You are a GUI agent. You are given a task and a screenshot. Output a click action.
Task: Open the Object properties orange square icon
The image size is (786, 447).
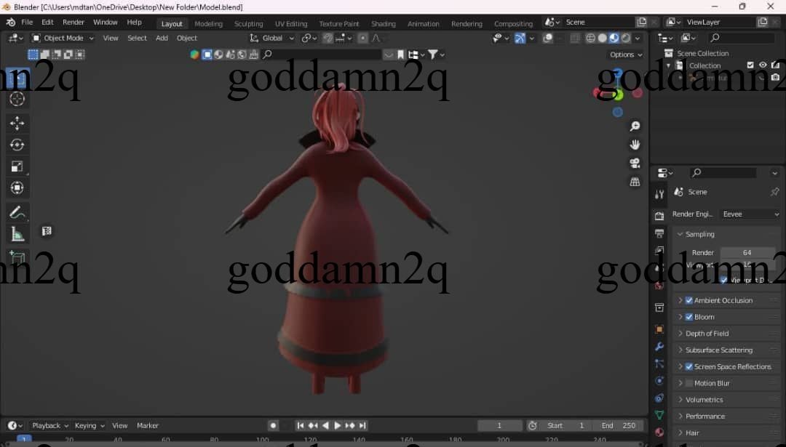[x=659, y=329]
